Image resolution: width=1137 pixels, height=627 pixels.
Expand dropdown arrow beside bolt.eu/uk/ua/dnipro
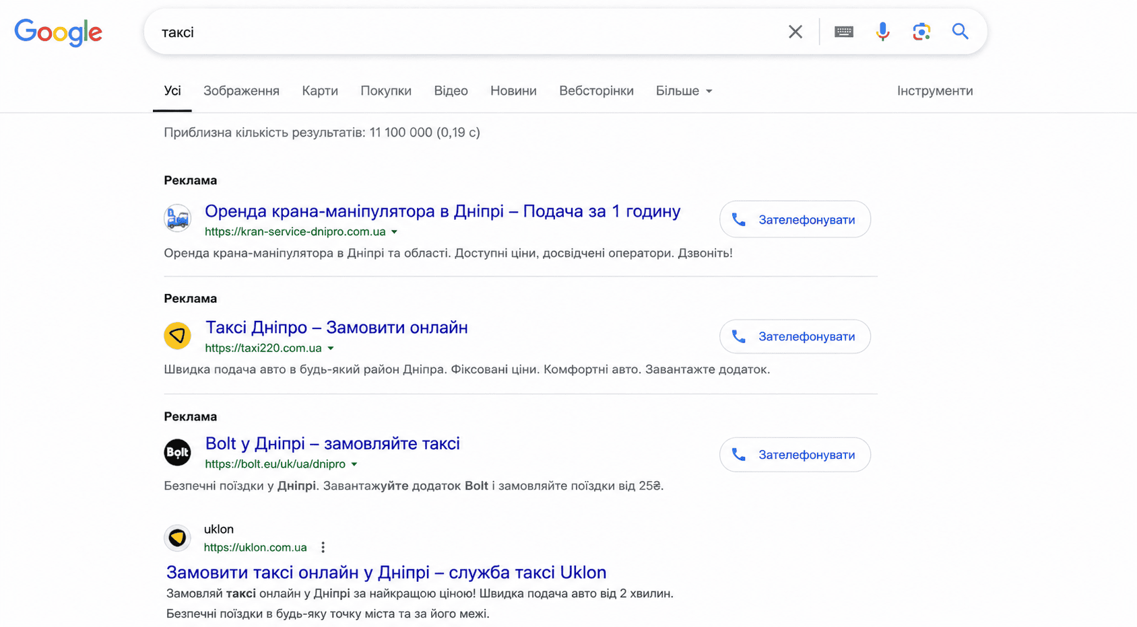tap(354, 464)
